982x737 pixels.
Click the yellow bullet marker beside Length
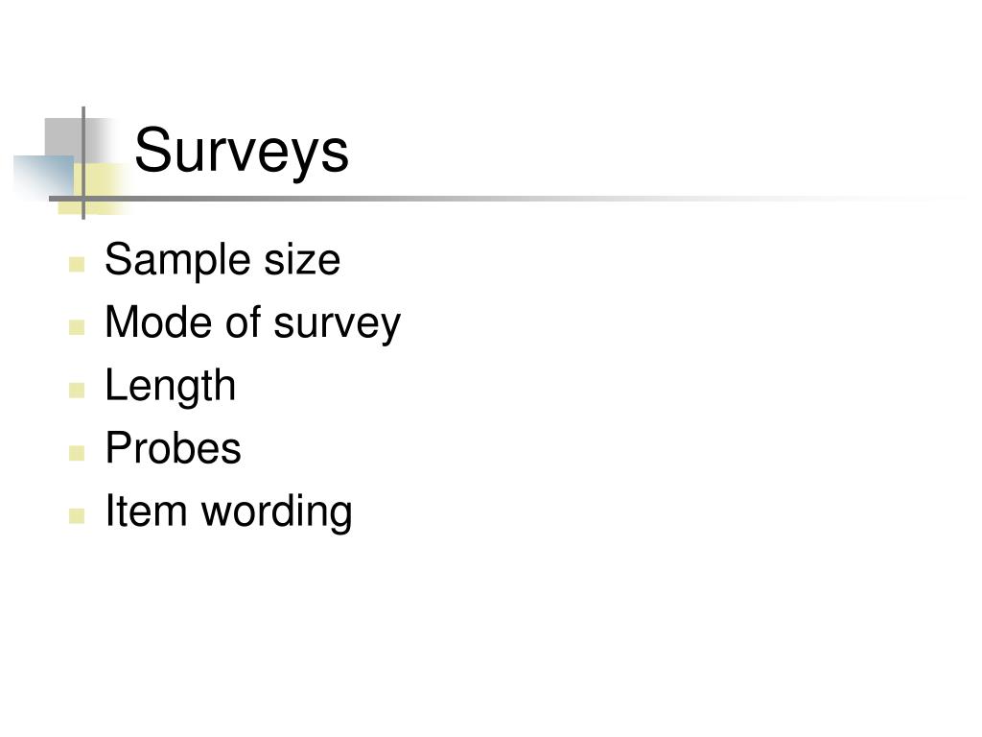pyautogui.click(x=77, y=391)
